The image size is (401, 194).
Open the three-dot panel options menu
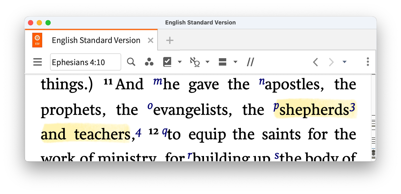pos(368,62)
